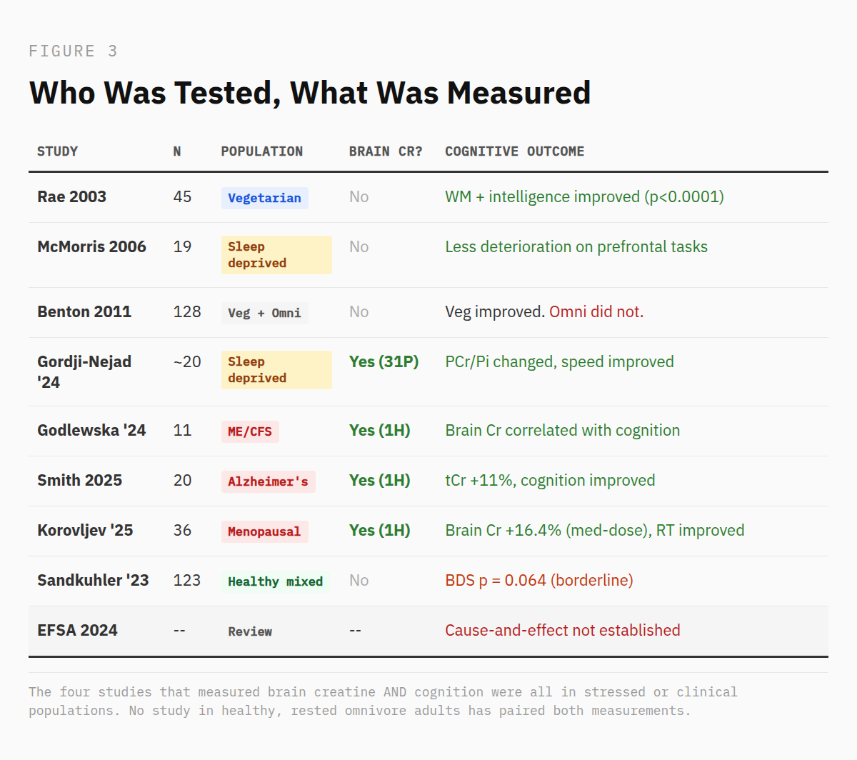Click the Smith 2025 study name
857x760 pixels.
79,480
